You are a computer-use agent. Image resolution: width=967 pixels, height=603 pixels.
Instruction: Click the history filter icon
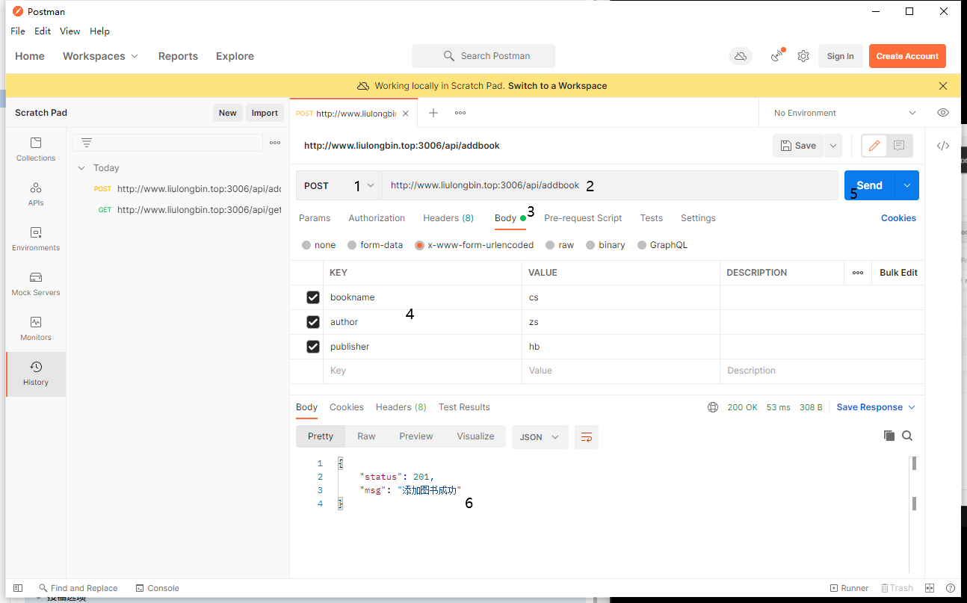[x=87, y=143]
